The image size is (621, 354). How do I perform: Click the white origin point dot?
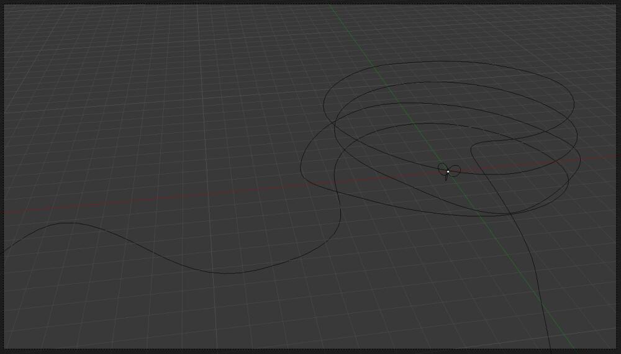pos(448,171)
